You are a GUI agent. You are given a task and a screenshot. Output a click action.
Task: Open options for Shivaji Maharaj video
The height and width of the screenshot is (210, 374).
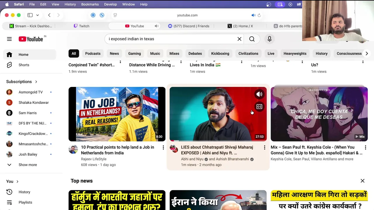click(x=264, y=148)
